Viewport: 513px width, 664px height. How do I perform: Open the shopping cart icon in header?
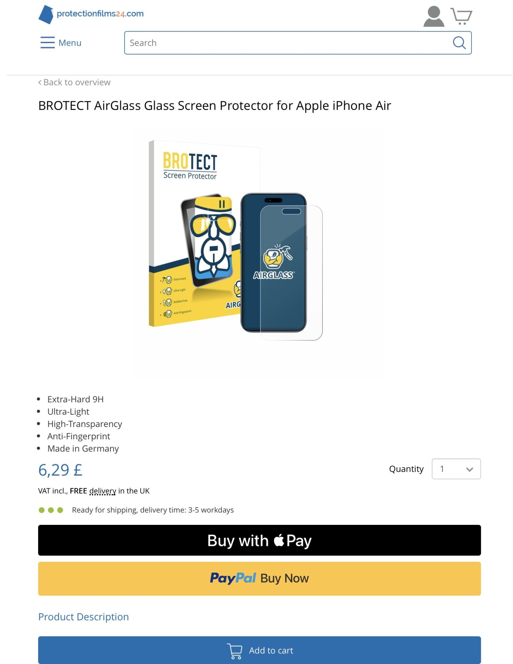[461, 16]
